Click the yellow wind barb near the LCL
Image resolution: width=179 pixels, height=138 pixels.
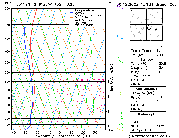pyautogui.click(x=120, y=129)
